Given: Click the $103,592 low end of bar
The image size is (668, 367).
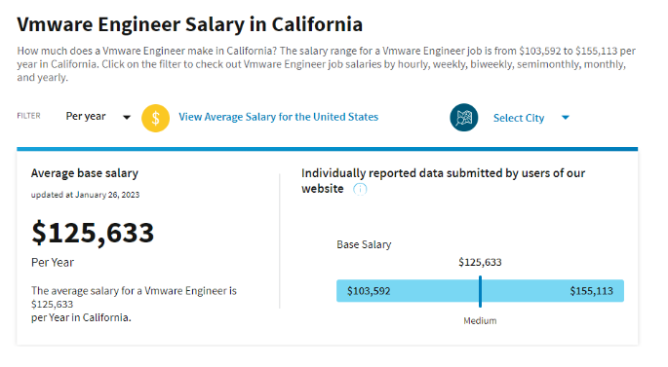Looking at the screenshot, I should pos(369,291).
